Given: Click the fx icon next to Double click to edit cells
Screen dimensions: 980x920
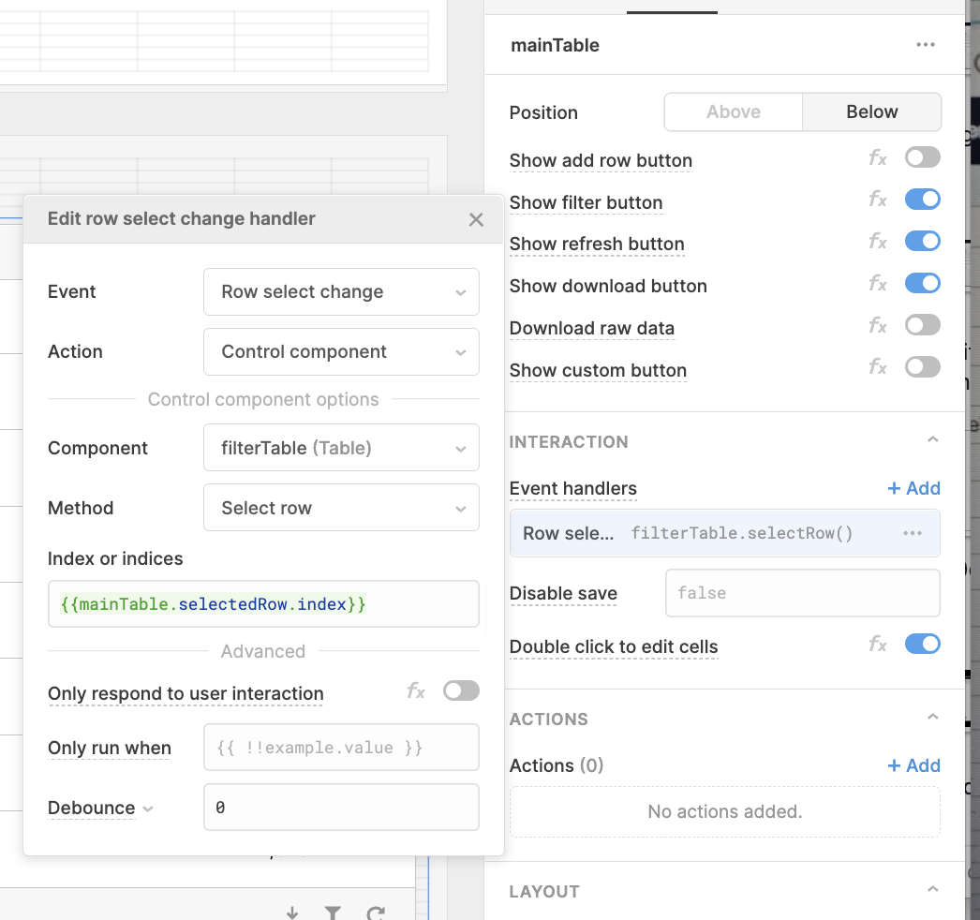Looking at the screenshot, I should (877, 644).
